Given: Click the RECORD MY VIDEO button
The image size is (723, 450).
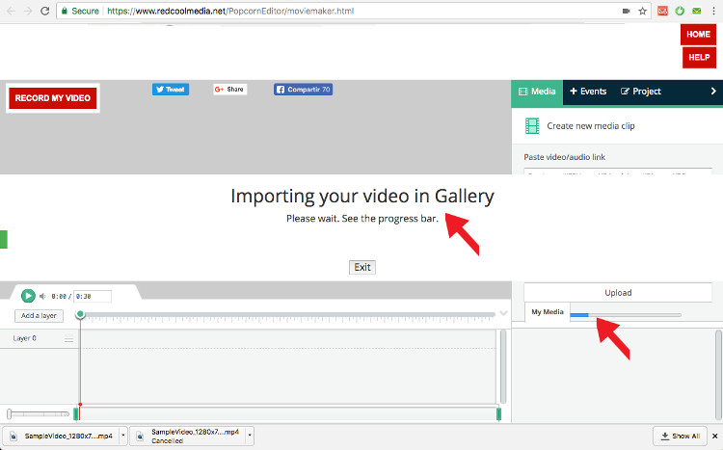Looking at the screenshot, I should [53, 98].
